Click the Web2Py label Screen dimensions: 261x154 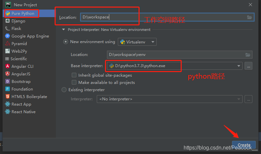(x=19, y=51)
